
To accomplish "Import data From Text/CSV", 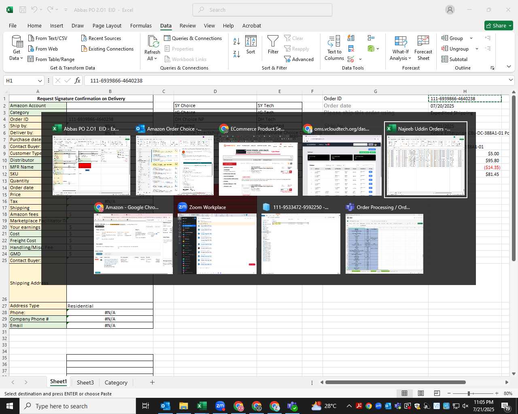I will pos(48,38).
